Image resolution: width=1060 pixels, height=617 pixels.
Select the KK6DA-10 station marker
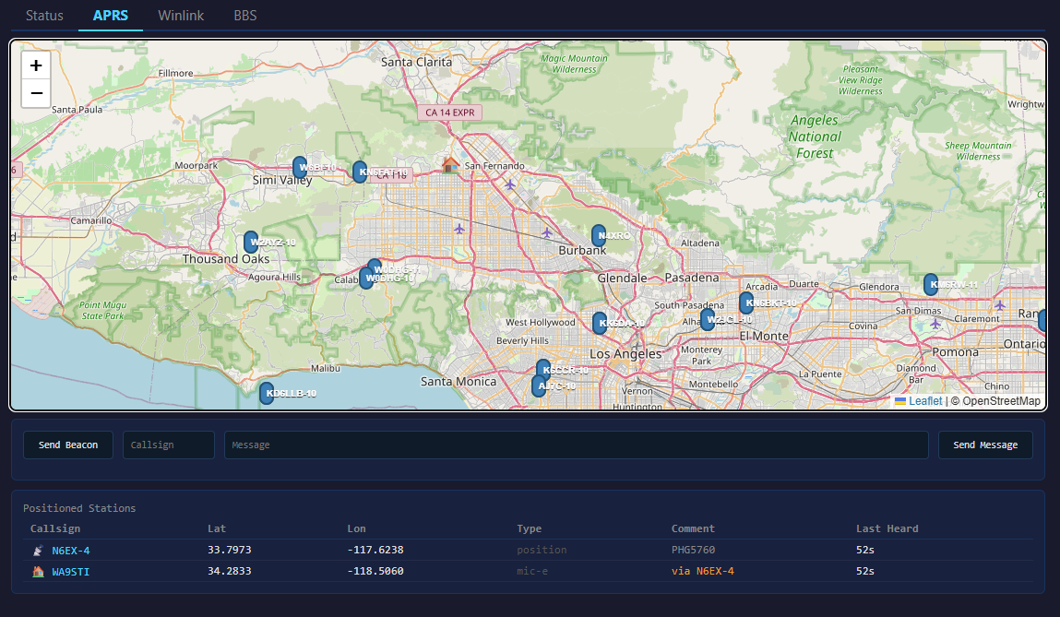pos(600,323)
